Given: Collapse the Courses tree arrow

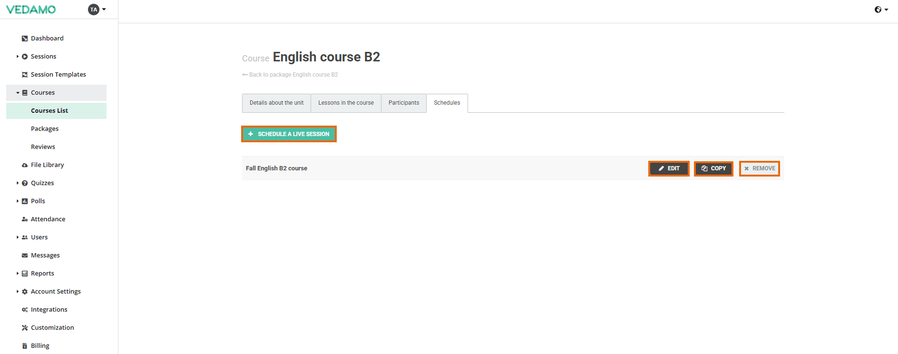Looking at the screenshot, I should tap(18, 93).
